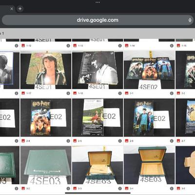The width and height of the screenshot is (195, 195).
Task: Show info for file 1-14
Action: pos(172,46)
